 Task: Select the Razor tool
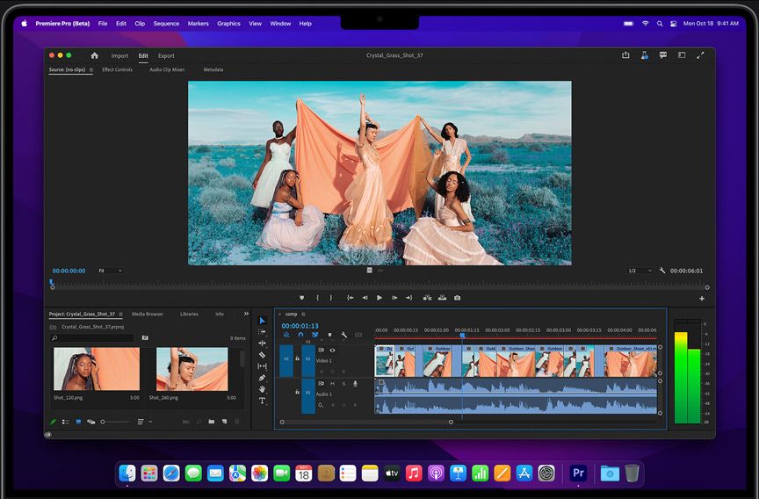coord(262,355)
